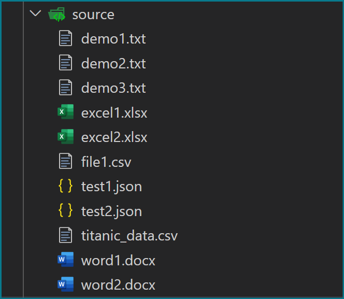Click the Excel icon for excel1.xlsx
Viewport: 344px width, 299px height.
(65, 111)
